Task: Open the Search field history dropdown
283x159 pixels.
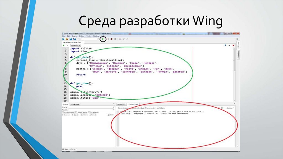Action: (x=113, y=107)
